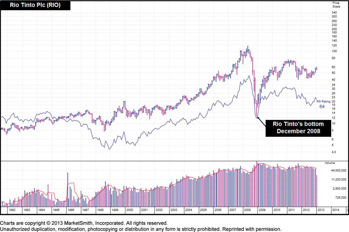The width and height of the screenshot is (349, 232).
Task: Click the 2007 year label on time axis
Action: [x=233, y=210]
